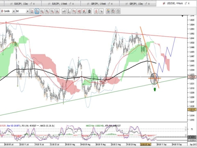Viewport: 197px width, 148px height.
Task: Switch to the EUR/JPY 1Day tab
Action: click(x=21, y=4)
